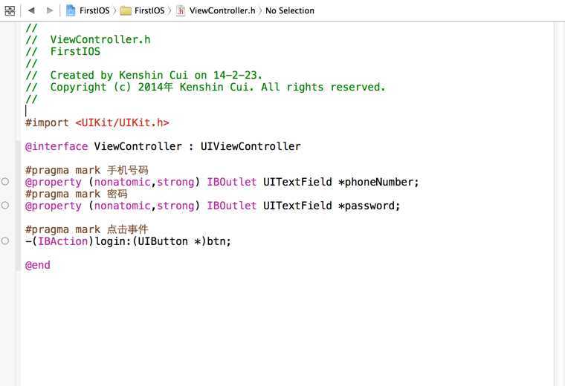Click the login: method name

[114, 241]
